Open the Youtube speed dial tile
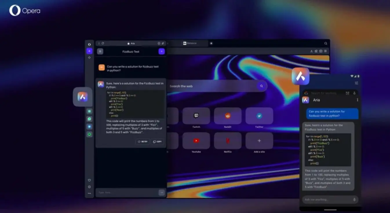Viewport: 390px width, 213px height. click(196, 141)
